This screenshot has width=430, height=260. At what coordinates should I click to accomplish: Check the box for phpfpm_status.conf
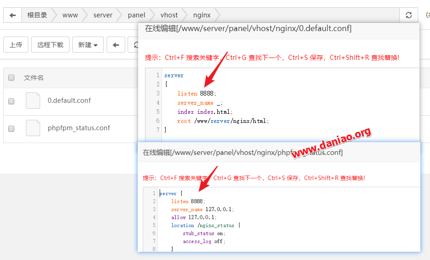pos(11,128)
